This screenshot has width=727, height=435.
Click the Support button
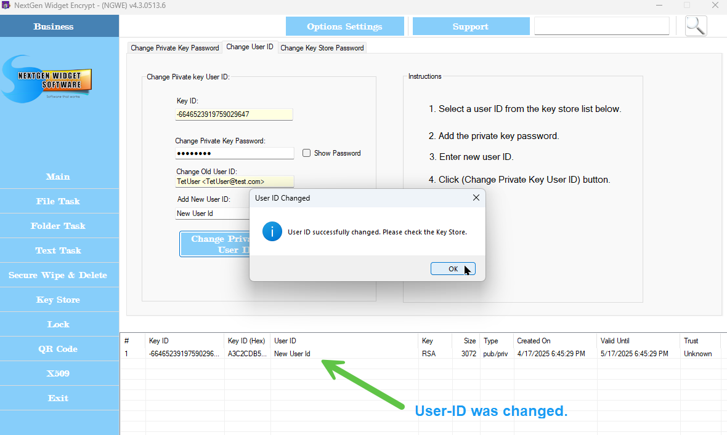click(x=471, y=26)
